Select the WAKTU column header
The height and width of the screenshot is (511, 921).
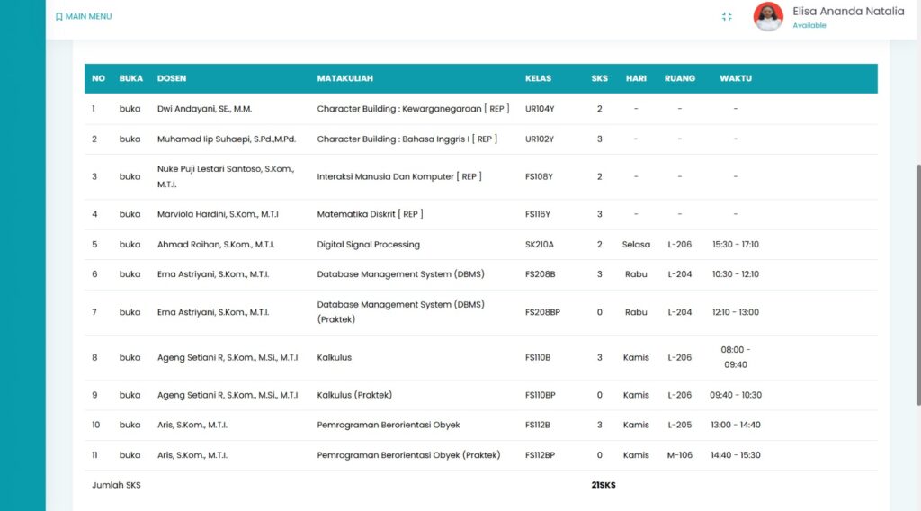pyautogui.click(x=735, y=78)
